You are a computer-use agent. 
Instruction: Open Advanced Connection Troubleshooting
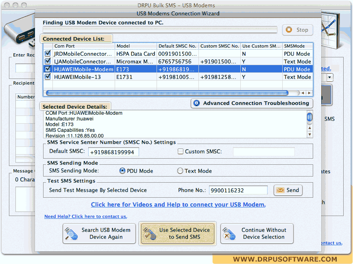tap(252, 103)
